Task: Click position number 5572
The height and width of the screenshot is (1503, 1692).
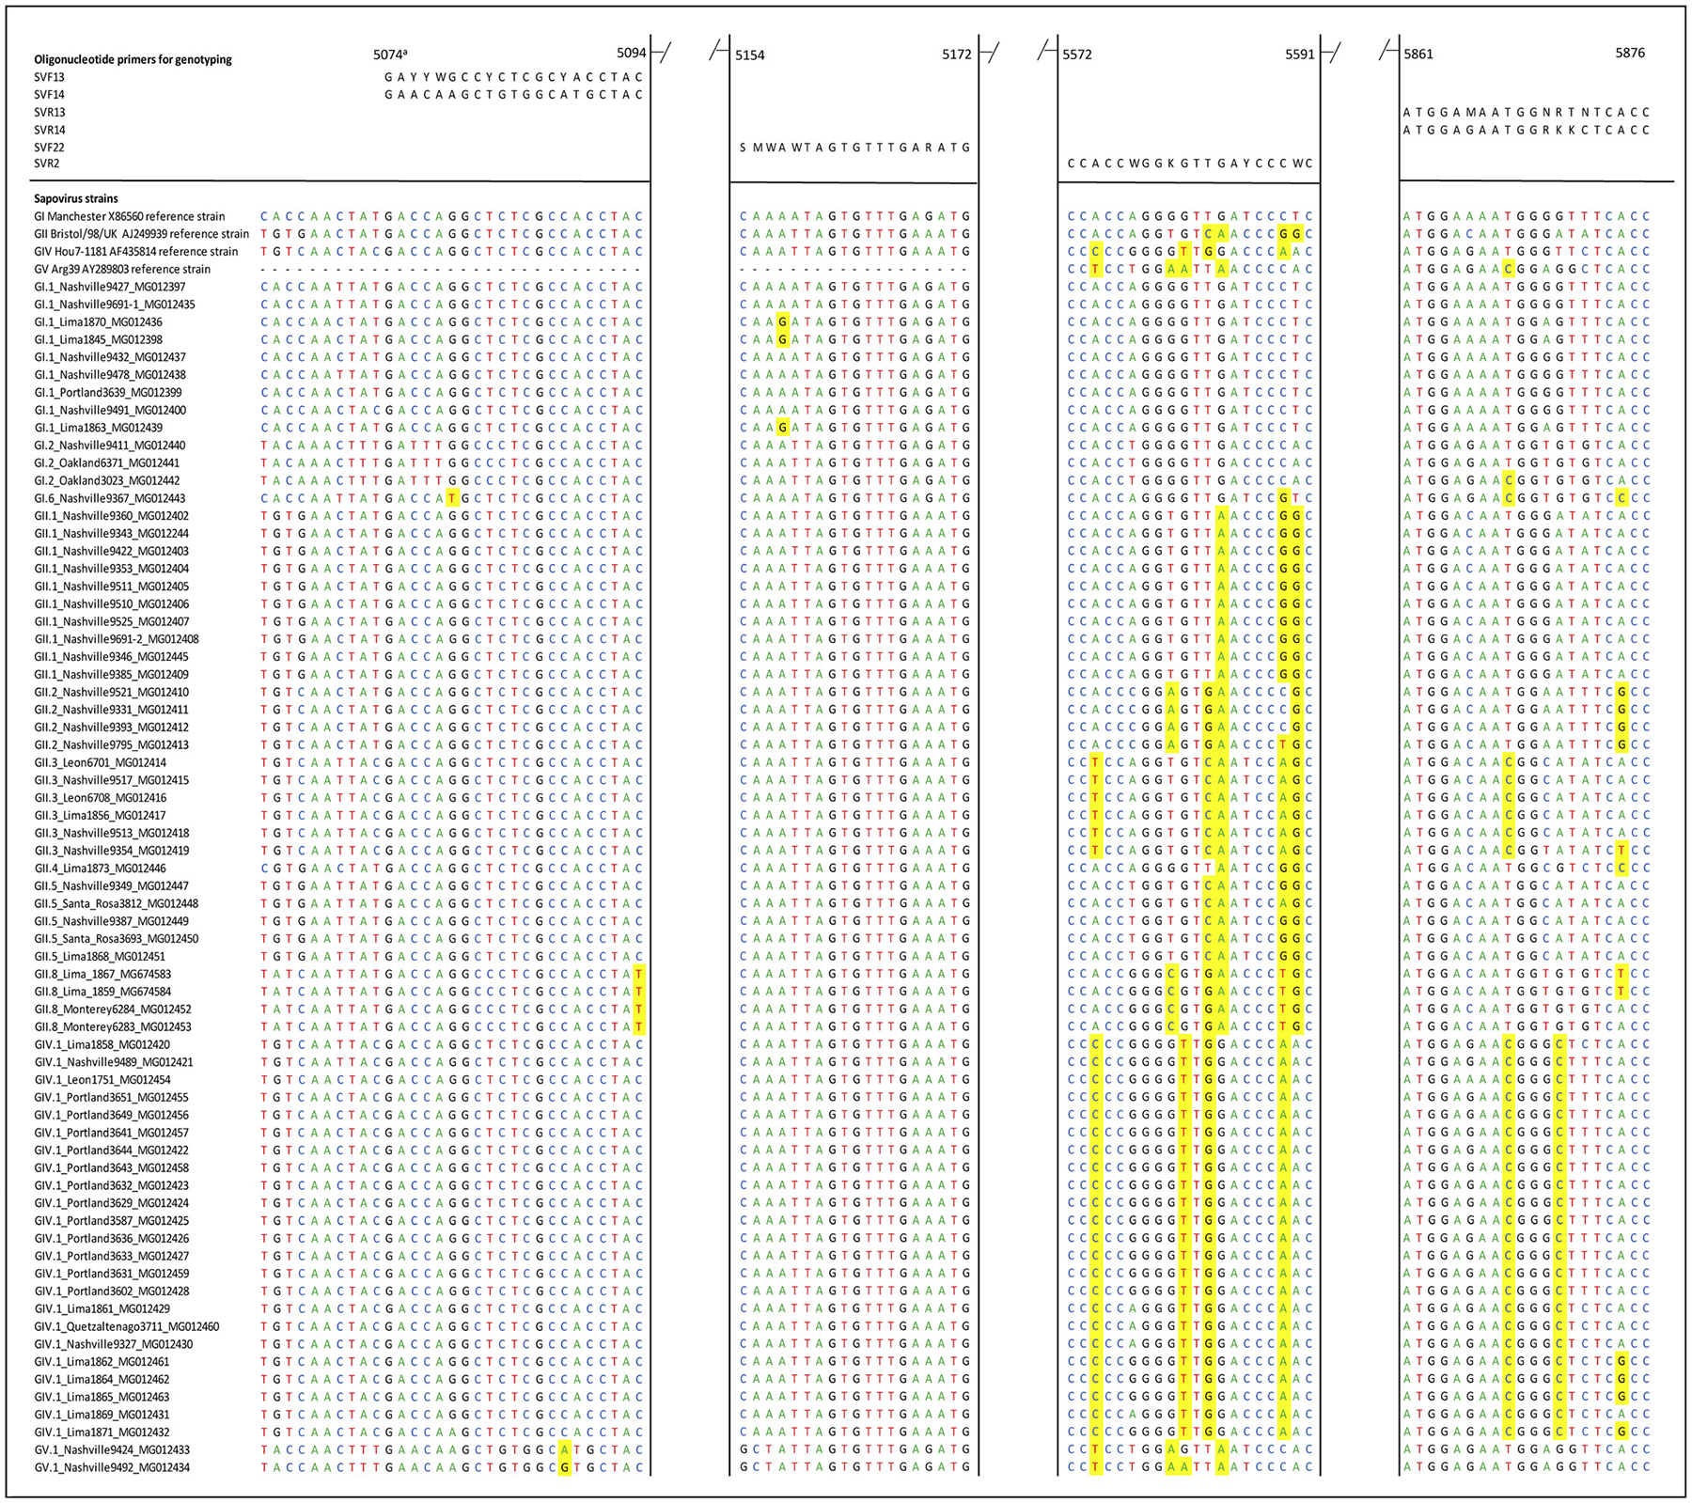Action: coord(1077,55)
